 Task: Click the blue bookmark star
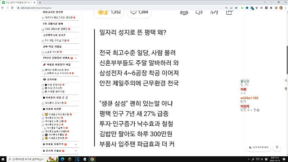236,8
